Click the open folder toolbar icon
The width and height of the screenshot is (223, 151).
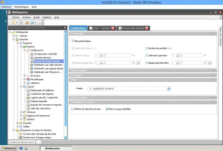[27, 22]
